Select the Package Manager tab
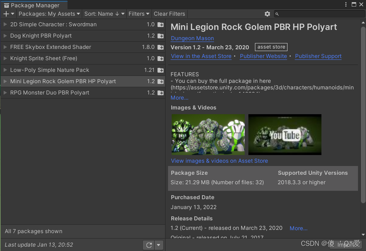The height and width of the screenshot is (251, 366). (x=34, y=5)
